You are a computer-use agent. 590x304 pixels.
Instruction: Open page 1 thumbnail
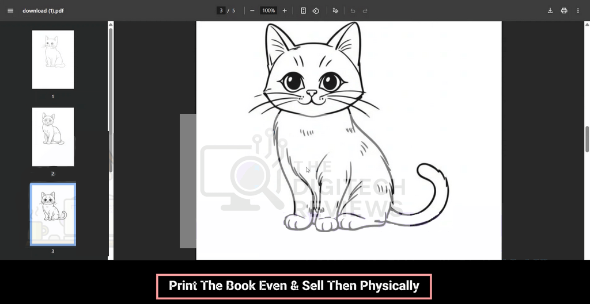[52, 60]
